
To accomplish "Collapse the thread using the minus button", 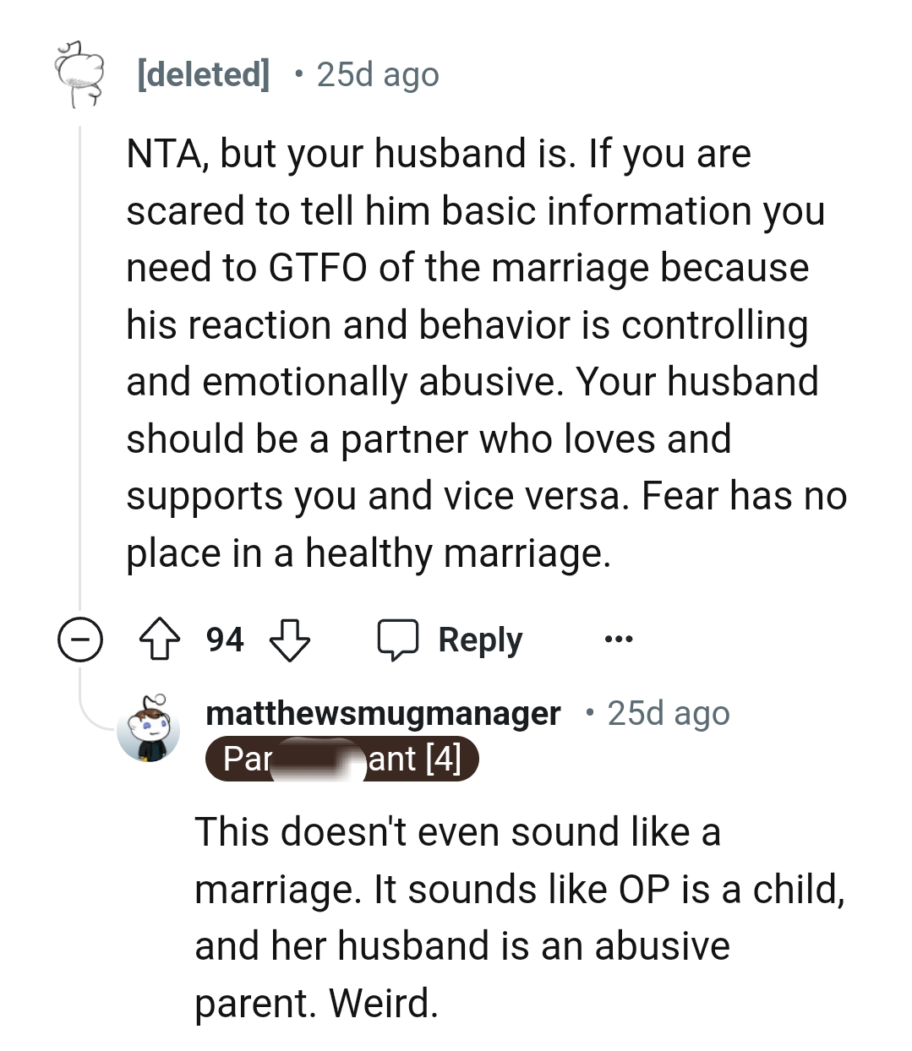I will pyautogui.click(x=79, y=640).
